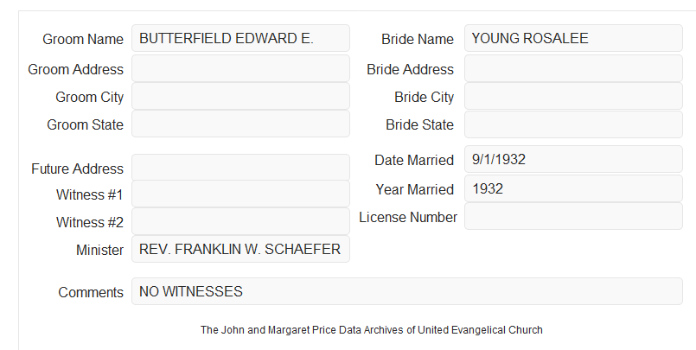Click the License Number input box
696x350 pixels.
573,216
